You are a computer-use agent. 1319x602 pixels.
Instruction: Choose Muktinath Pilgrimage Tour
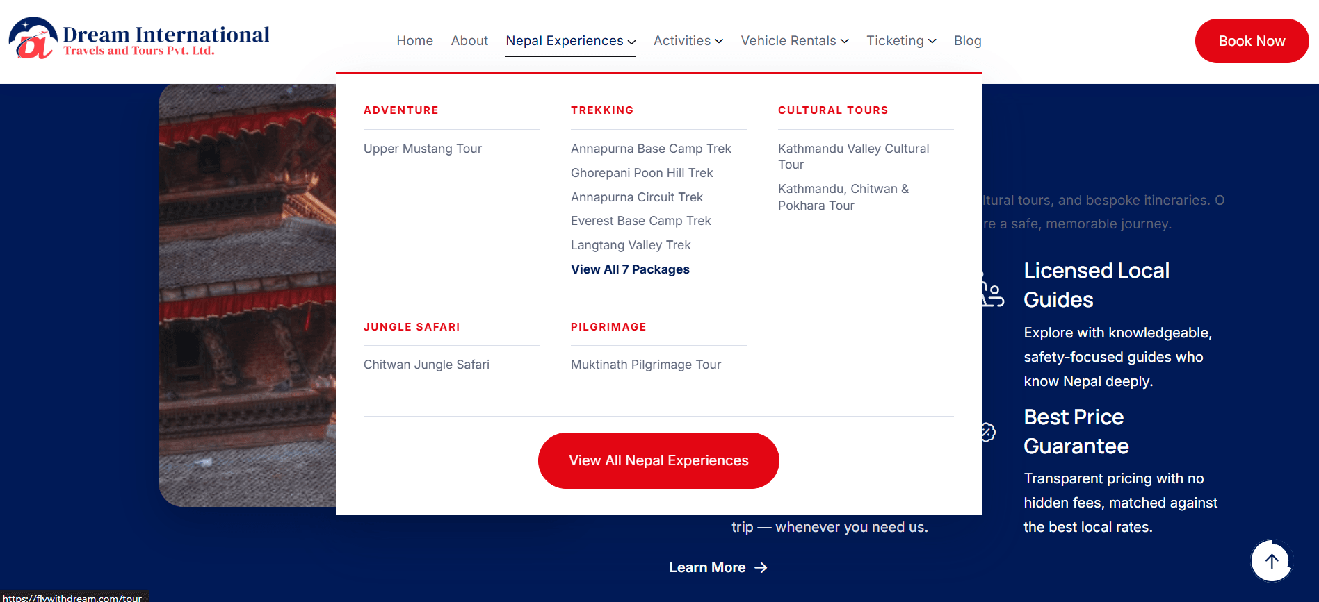pyautogui.click(x=646, y=365)
